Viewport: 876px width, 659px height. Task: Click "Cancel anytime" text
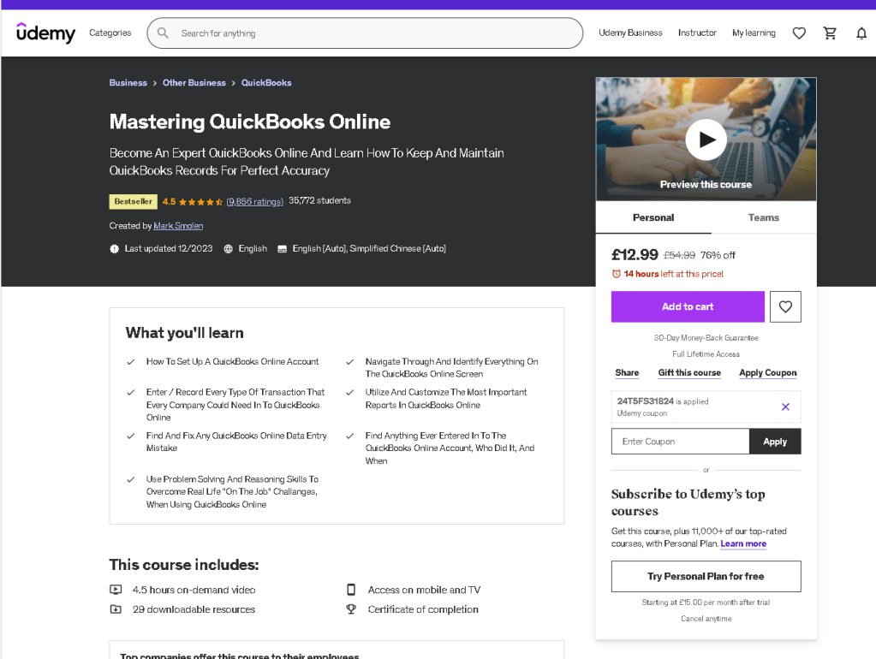click(x=706, y=618)
